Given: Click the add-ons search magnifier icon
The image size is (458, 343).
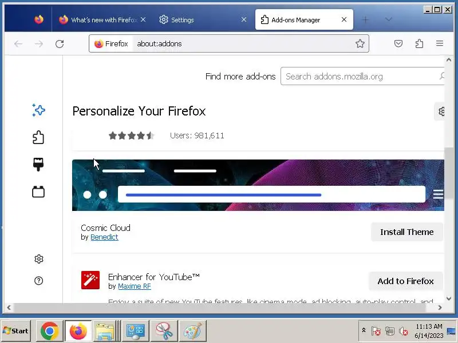Looking at the screenshot, I should (442, 76).
